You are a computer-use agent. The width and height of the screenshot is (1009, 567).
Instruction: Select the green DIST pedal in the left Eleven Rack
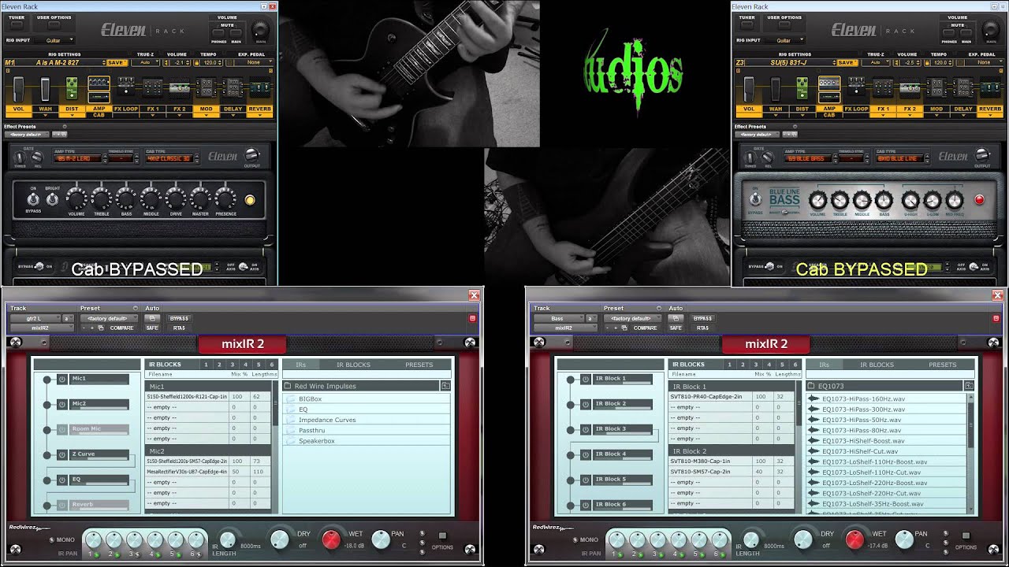tap(72, 88)
